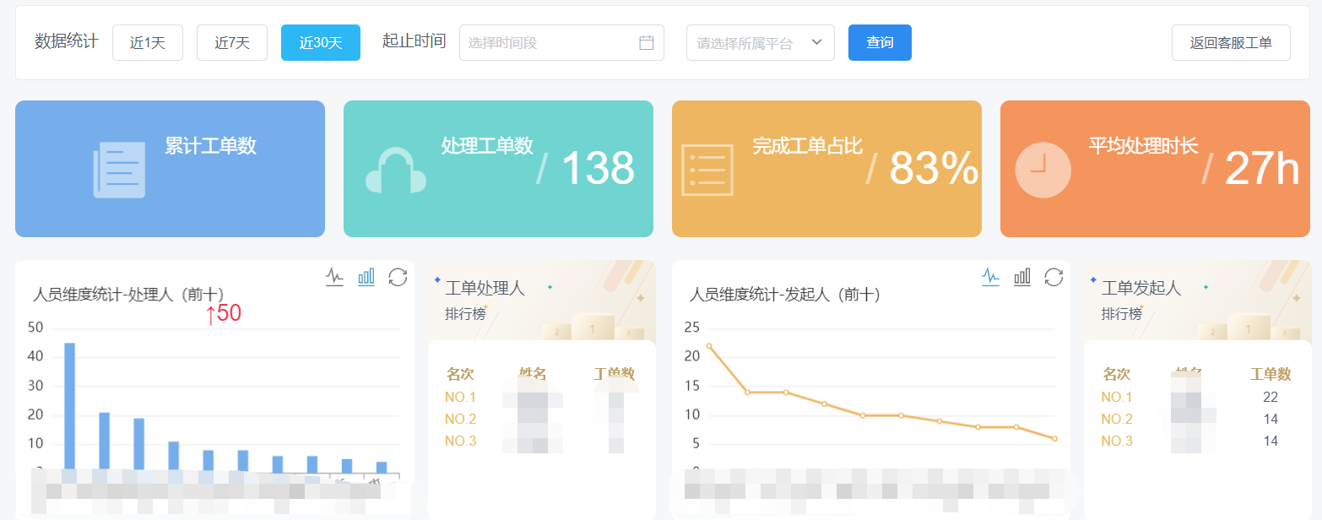Click the 查询 button
Screen dimensions: 1322x520
coord(880,42)
